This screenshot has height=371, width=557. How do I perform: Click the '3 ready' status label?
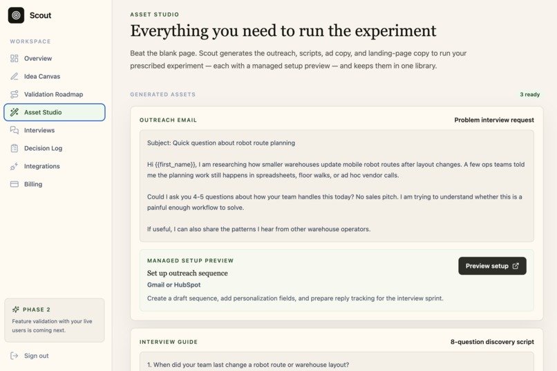(529, 94)
